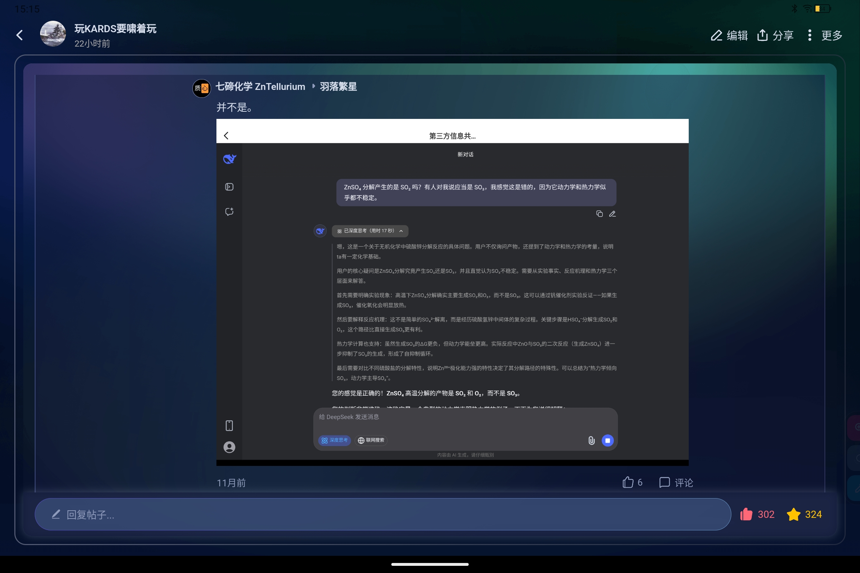Favorite the post with the 324 star

click(x=804, y=515)
